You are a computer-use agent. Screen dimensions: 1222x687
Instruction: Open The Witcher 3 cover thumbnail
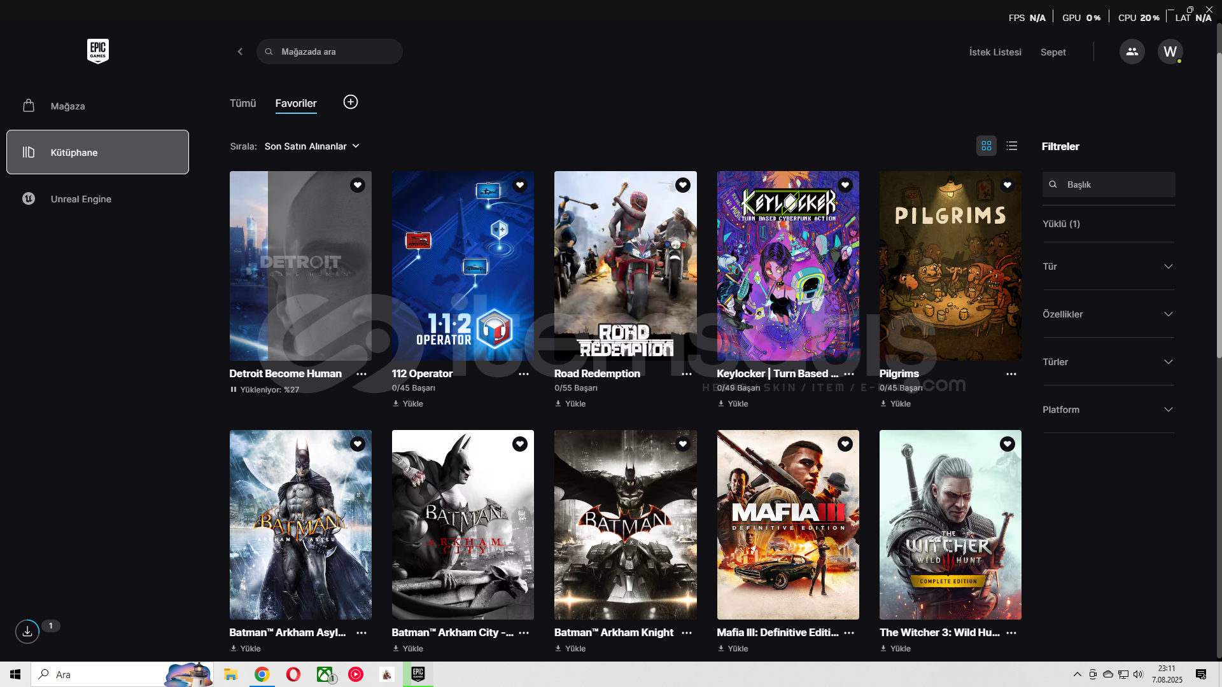click(x=950, y=525)
